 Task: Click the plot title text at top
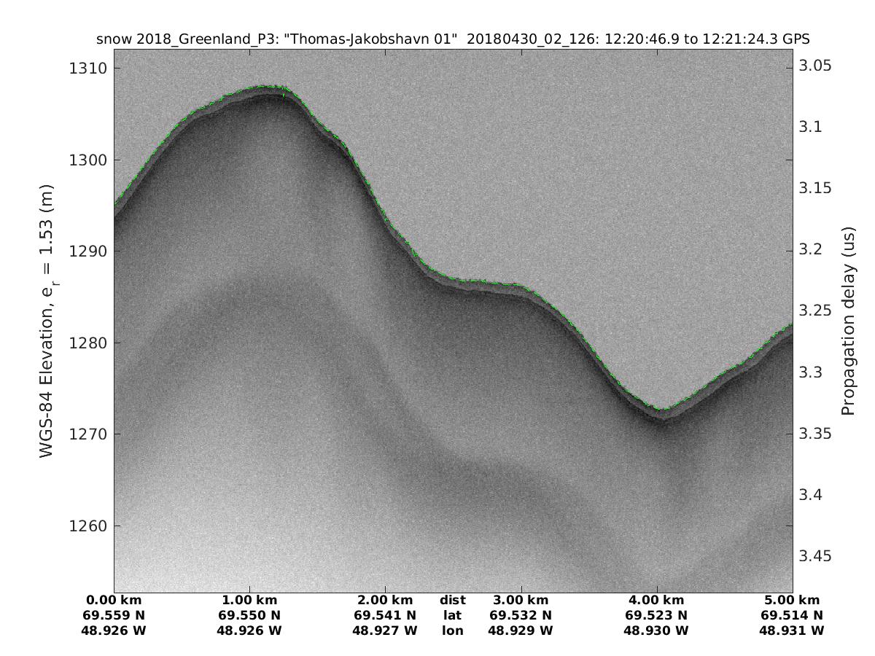click(453, 39)
